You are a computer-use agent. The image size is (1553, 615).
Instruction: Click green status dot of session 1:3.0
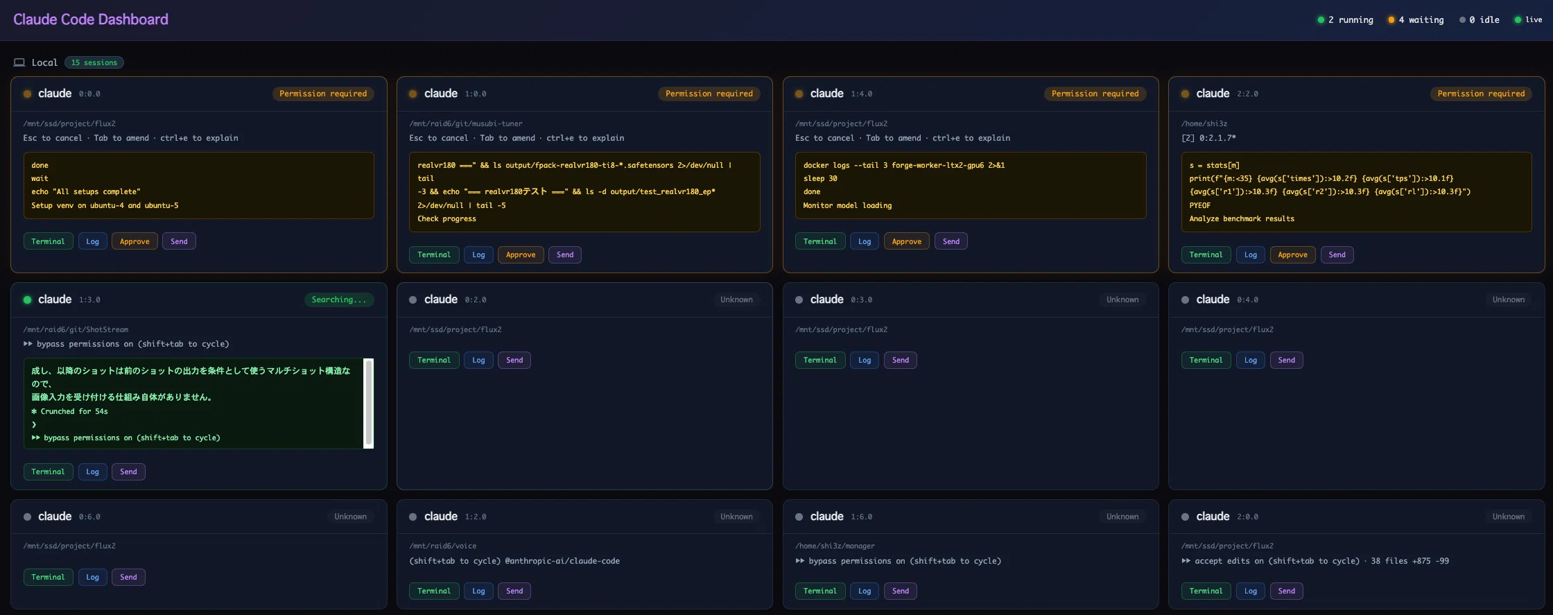click(27, 300)
